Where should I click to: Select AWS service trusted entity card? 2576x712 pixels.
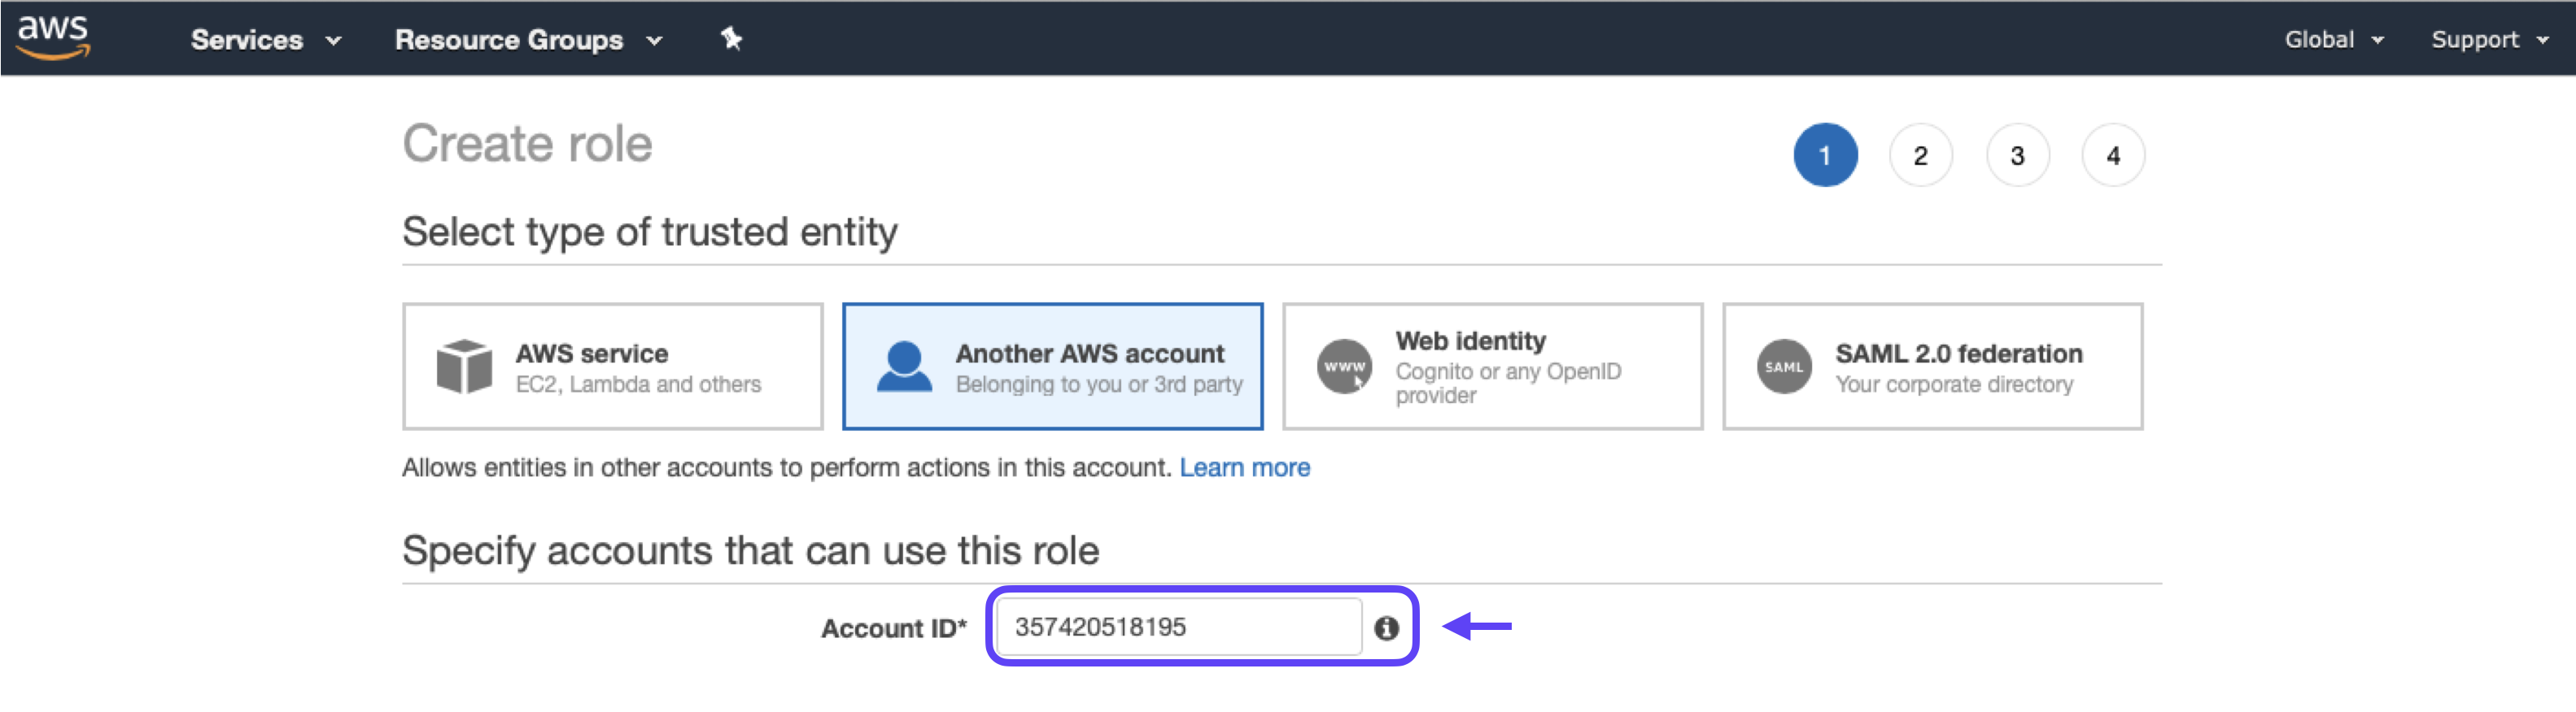(x=613, y=367)
